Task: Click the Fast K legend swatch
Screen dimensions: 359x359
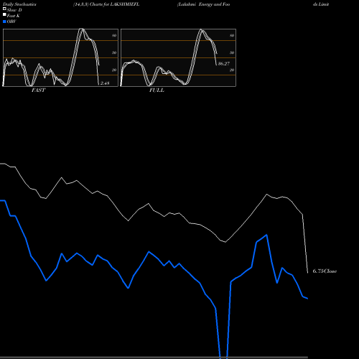Action: click(4, 14)
